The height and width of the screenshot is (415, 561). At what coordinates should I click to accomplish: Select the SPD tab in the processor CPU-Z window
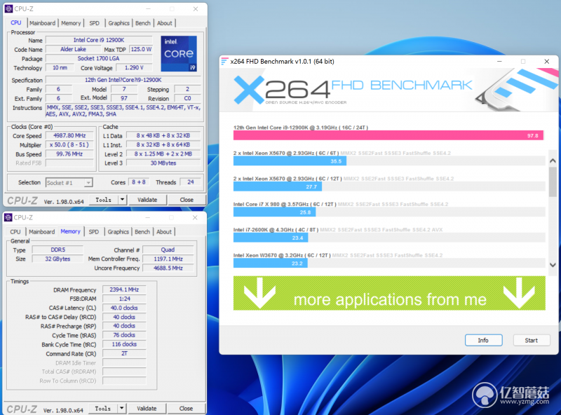95,23
